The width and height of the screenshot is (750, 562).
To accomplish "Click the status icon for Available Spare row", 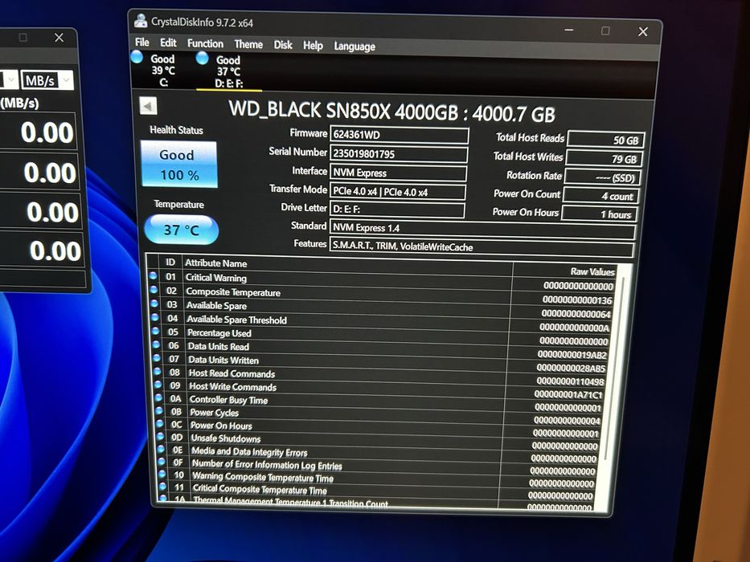I will (x=154, y=303).
